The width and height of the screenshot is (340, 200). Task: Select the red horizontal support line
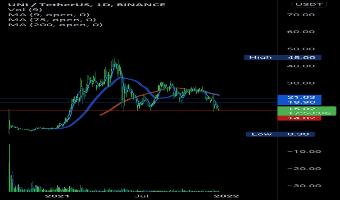[x=139, y=111]
